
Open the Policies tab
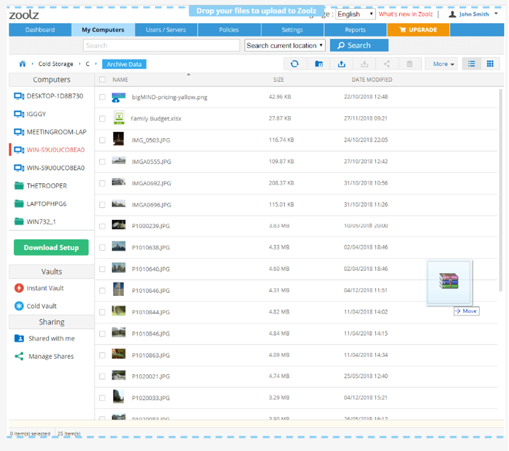tap(229, 30)
